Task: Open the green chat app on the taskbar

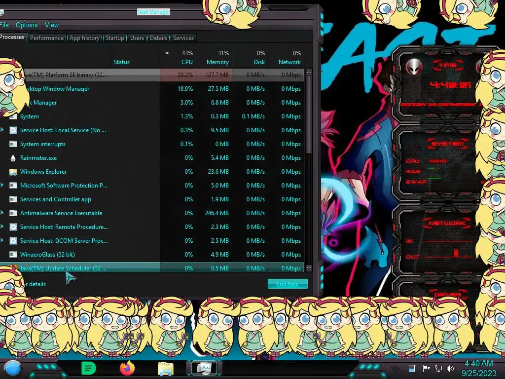Action: coord(89,368)
